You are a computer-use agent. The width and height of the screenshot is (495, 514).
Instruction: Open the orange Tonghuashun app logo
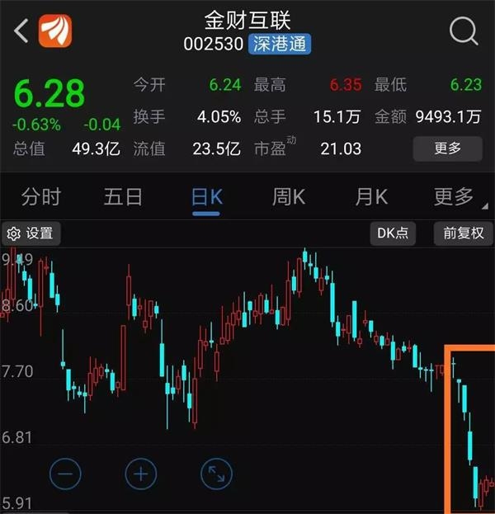[55, 31]
